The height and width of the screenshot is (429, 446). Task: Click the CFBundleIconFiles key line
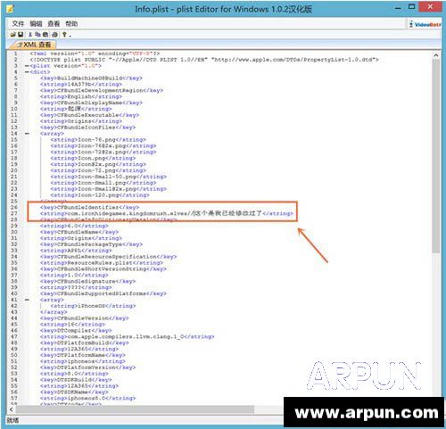(87, 128)
